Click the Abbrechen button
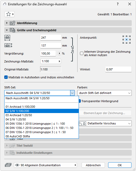Image resolution: width=136 pixels, height=171 pixels. click(x=93, y=165)
